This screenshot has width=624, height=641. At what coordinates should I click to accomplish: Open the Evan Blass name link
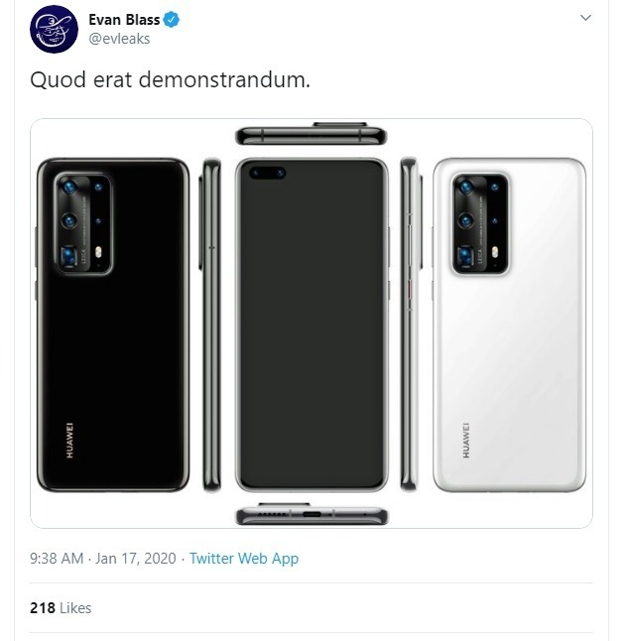coord(124,20)
